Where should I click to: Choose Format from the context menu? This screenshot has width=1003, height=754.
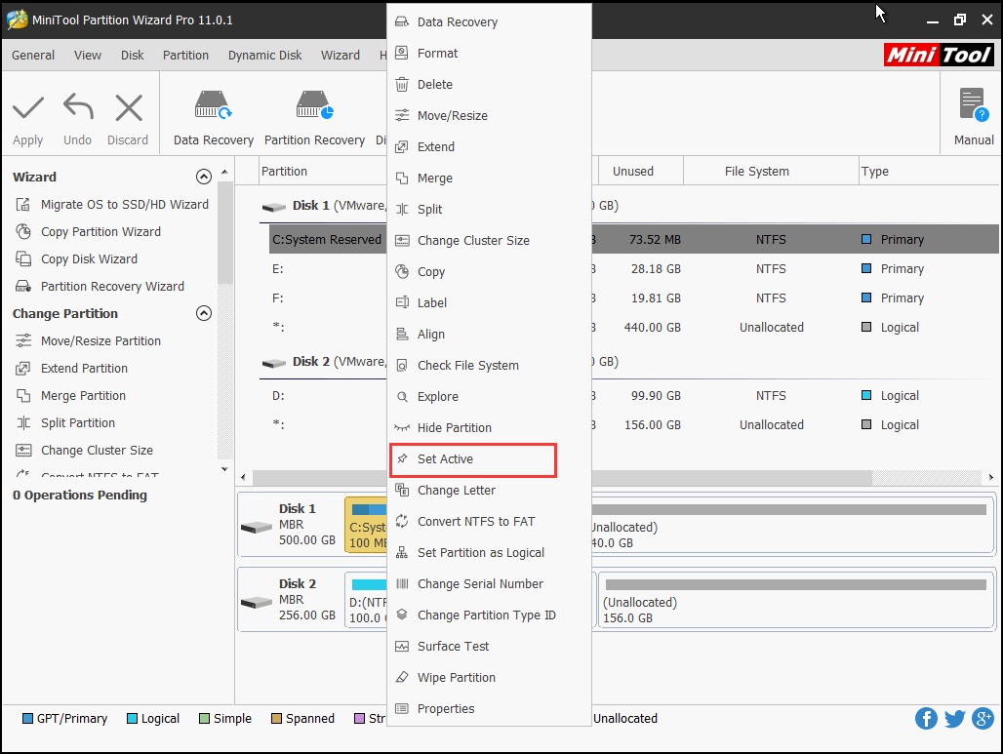[x=490, y=53]
